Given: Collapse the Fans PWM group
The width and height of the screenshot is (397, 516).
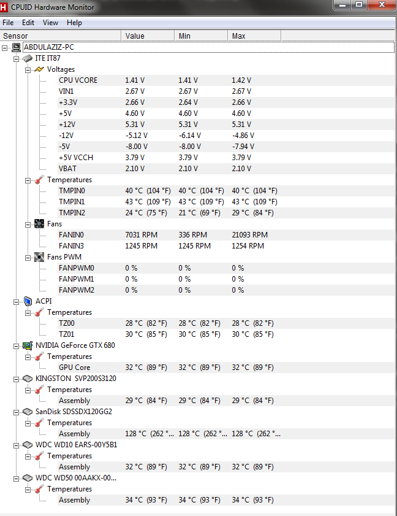Looking at the screenshot, I should (28, 258).
